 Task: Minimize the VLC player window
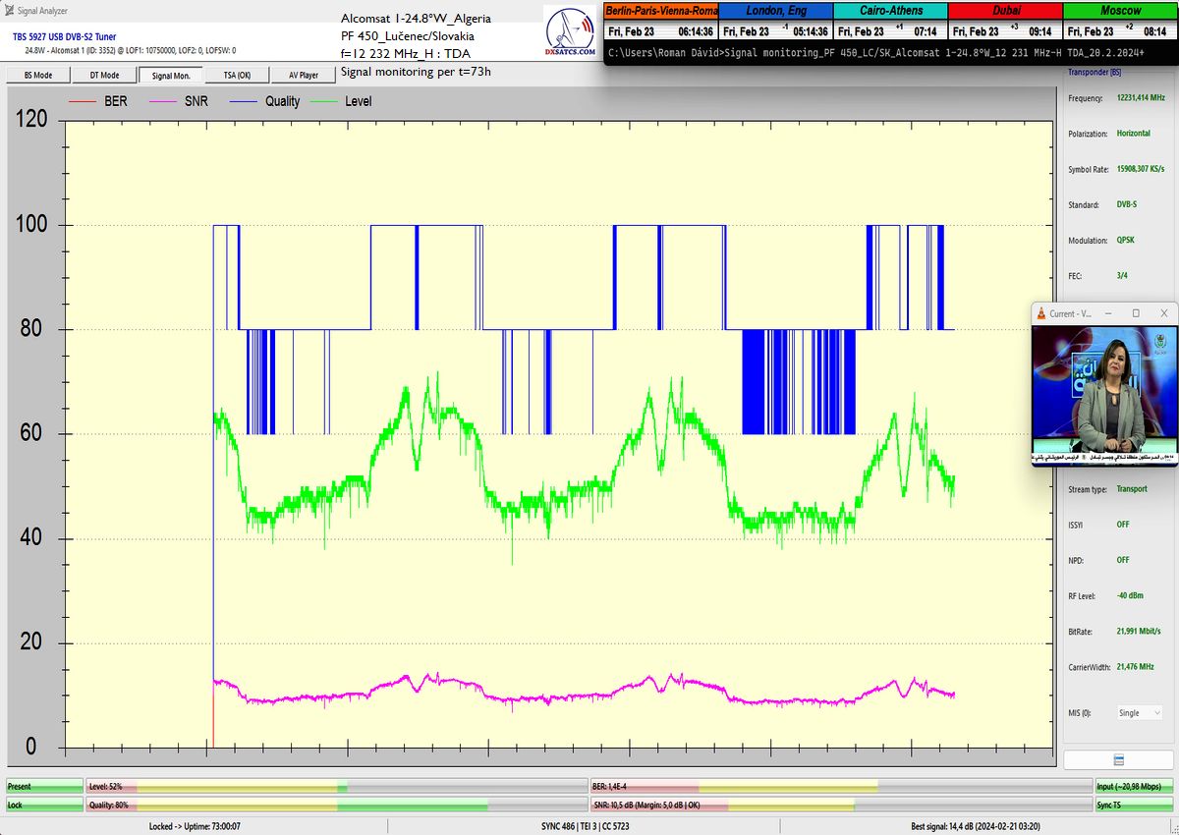1108,313
